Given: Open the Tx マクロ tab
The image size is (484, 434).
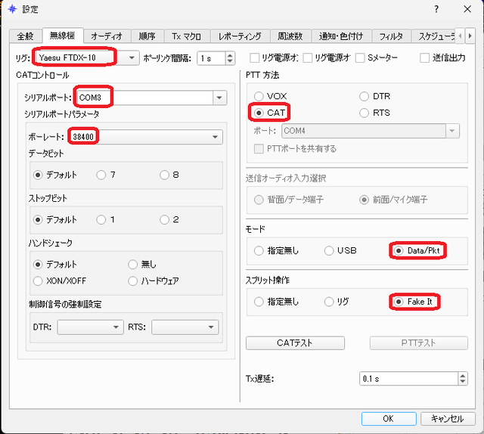Looking at the screenshot, I should pos(187,36).
